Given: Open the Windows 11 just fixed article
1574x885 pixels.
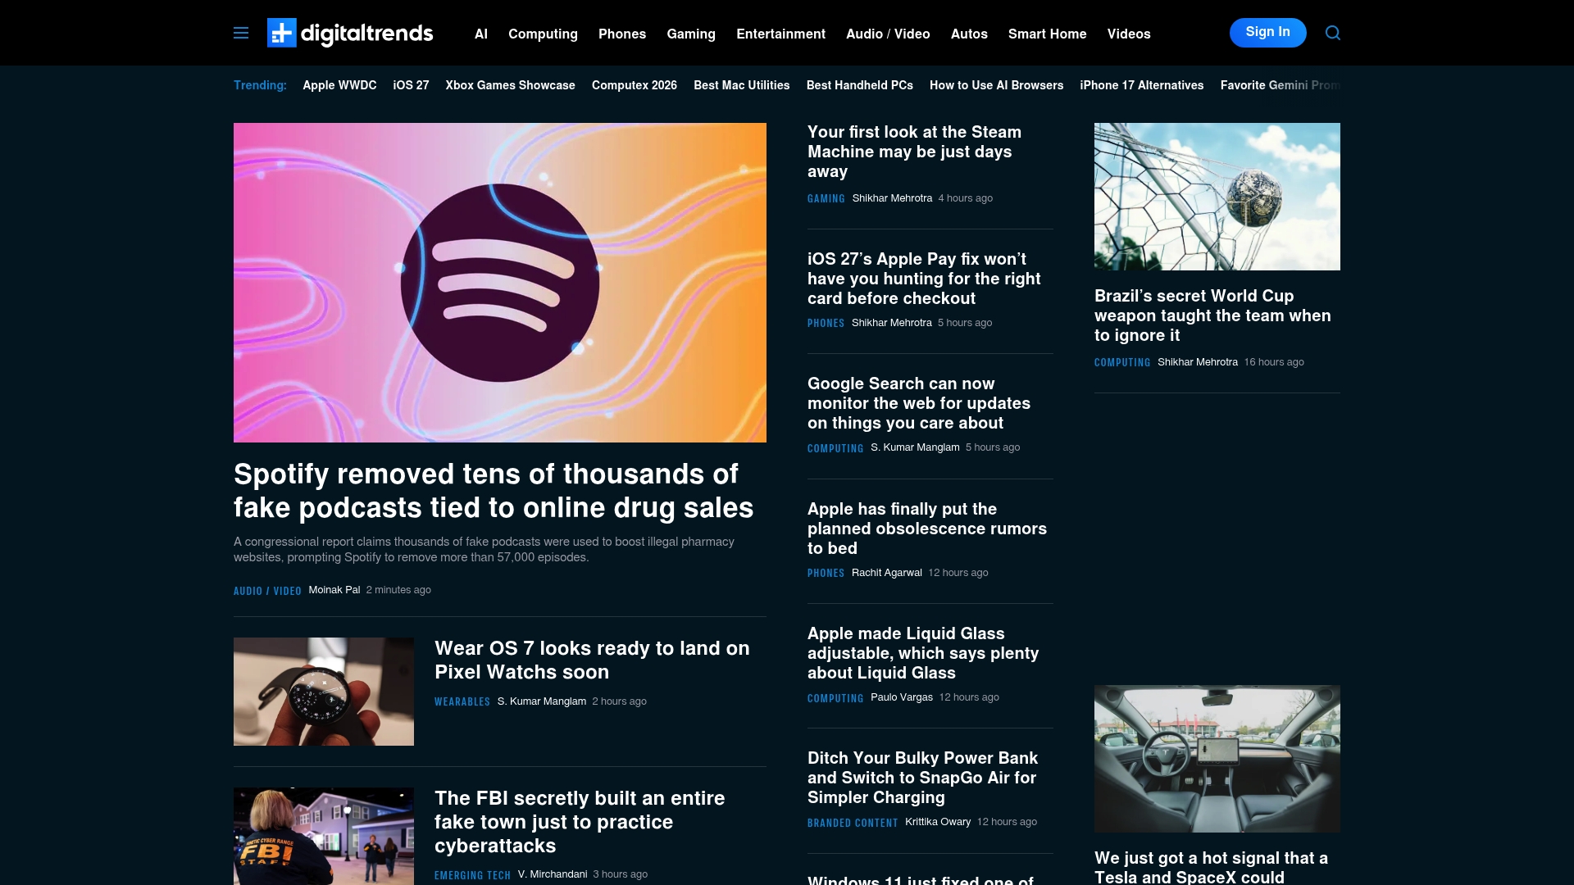Looking at the screenshot, I should [x=921, y=879].
